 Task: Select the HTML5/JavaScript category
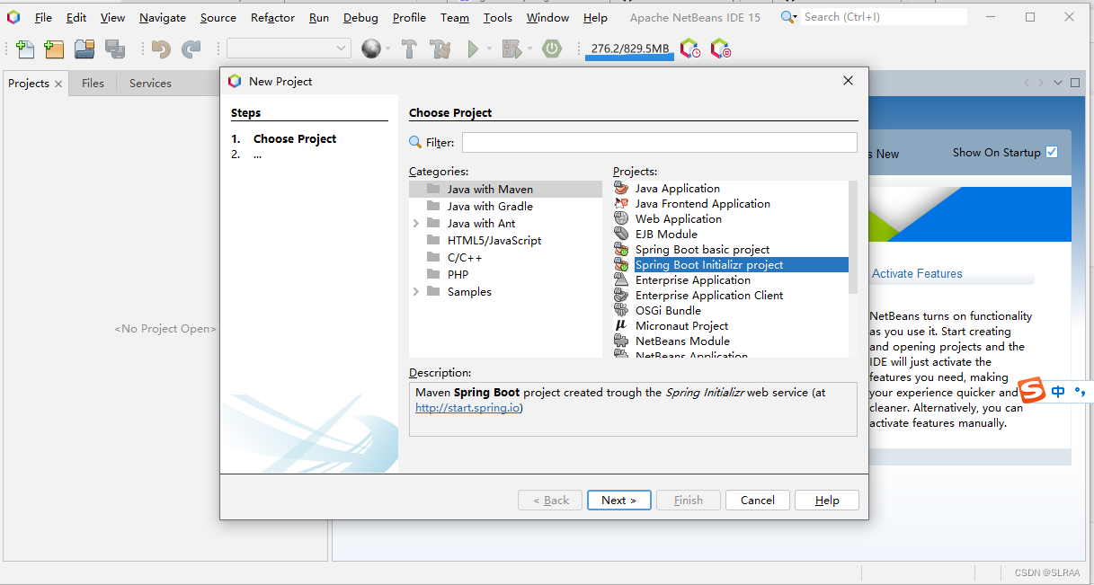(x=494, y=240)
